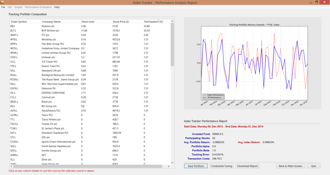Screen dimensions: 330x175
Task: Close the Index Tracker window
Action: click(325, 2)
